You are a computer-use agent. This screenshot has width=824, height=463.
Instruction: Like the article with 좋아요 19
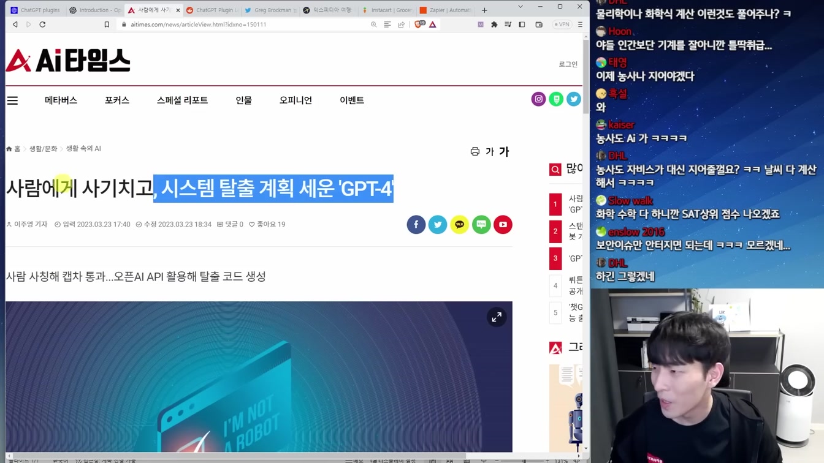[x=267, y=225]
